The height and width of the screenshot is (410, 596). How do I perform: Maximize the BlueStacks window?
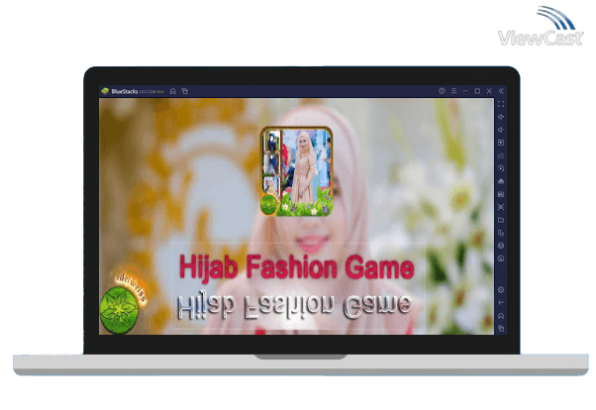coord(477,91)
